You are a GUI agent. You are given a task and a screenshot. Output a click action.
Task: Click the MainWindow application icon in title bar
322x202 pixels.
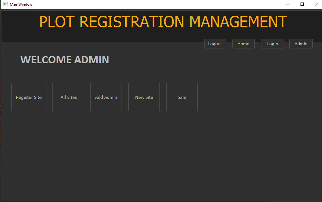[x=5, y=4]
